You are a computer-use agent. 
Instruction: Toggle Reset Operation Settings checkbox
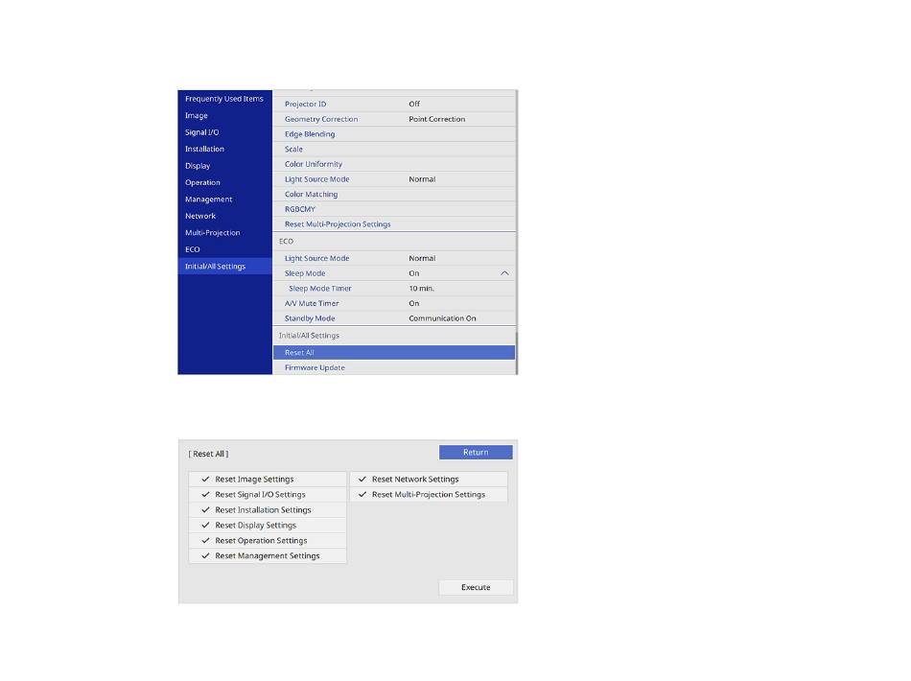click(x=268, y=541)
